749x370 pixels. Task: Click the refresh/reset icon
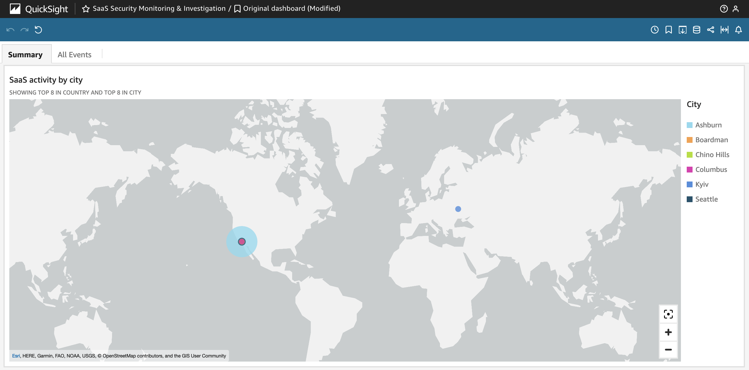click(x=39, y=30)
